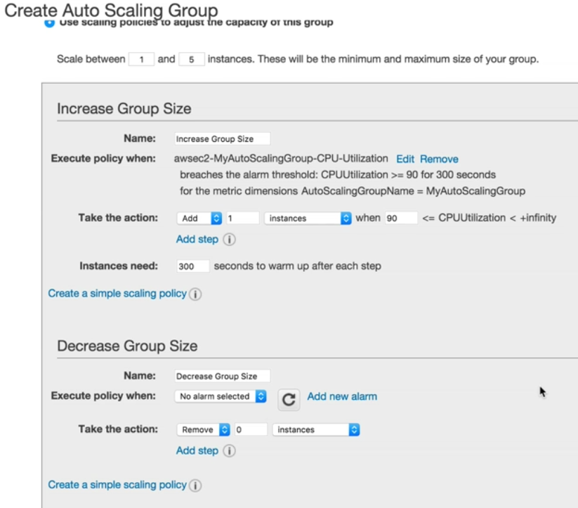This screenshot has width=578, height=508.
Task: Click Add step in Increase Group Size
Action: point(197,240)
